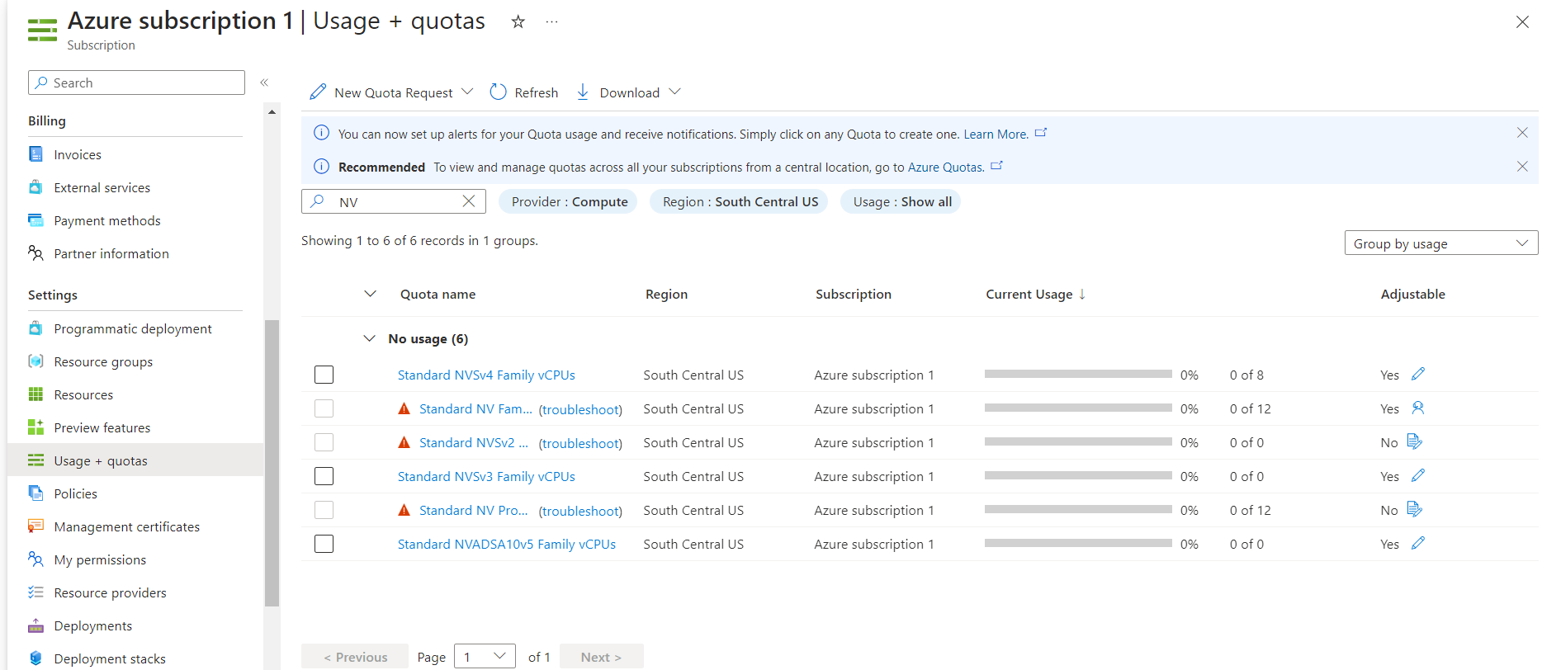
Task: Clear the NV filter text with X
Action: 469,201
